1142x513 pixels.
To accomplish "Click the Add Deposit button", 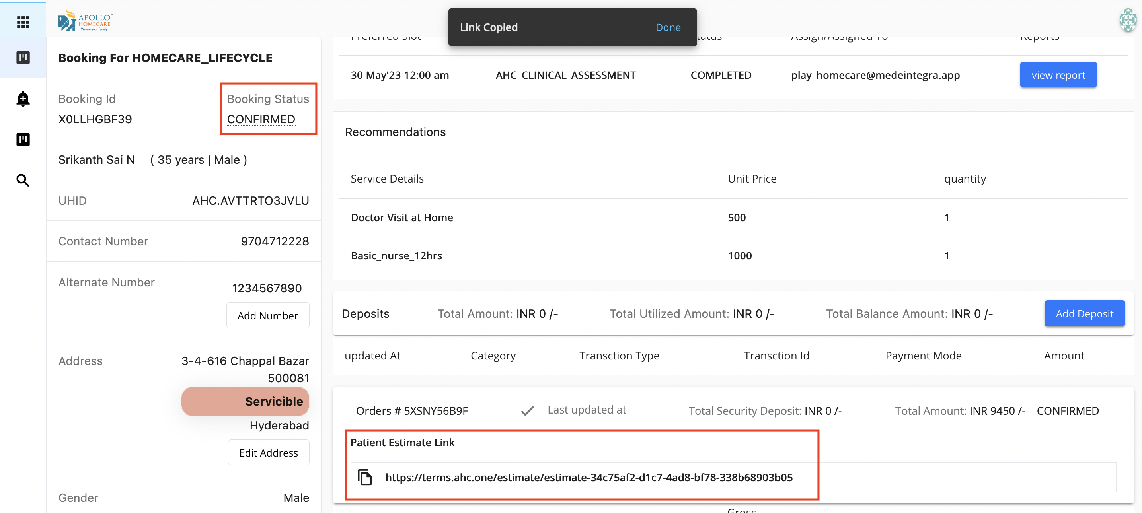I will 1084,313.
